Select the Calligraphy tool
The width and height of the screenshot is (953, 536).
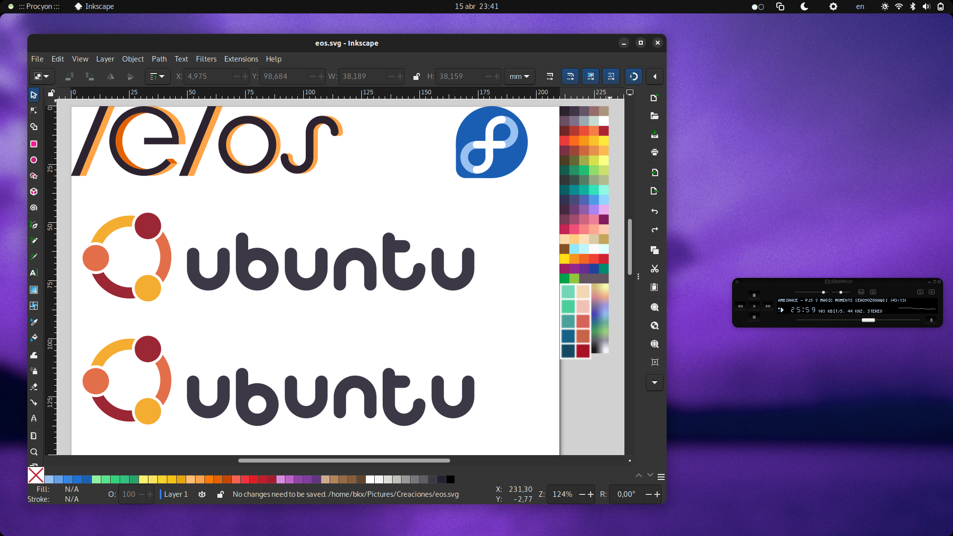click(34, 257)
